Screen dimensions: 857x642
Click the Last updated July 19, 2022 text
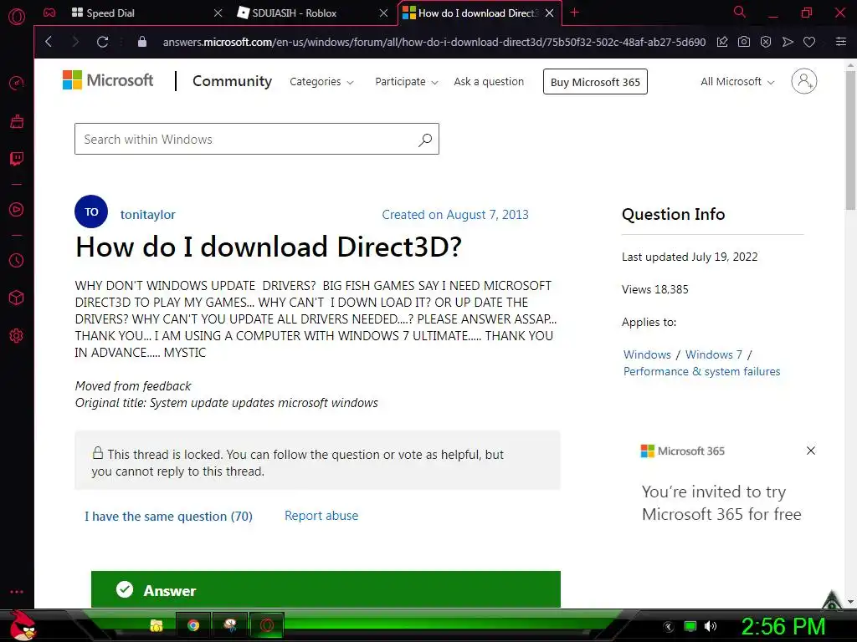point(690,257)
